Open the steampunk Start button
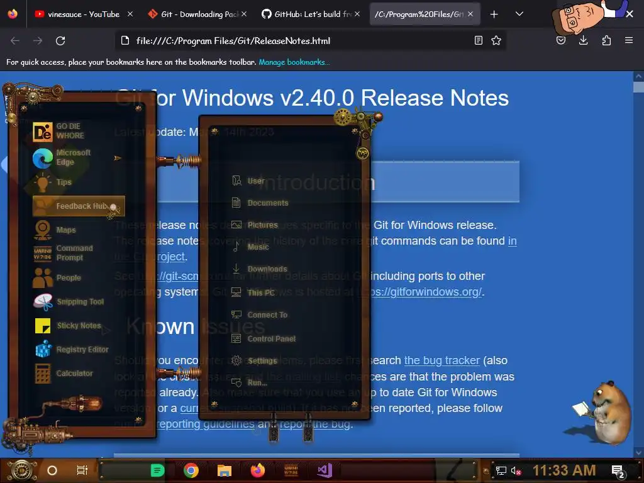This screenshot has width=644, height=483. (x=21, y=470)
